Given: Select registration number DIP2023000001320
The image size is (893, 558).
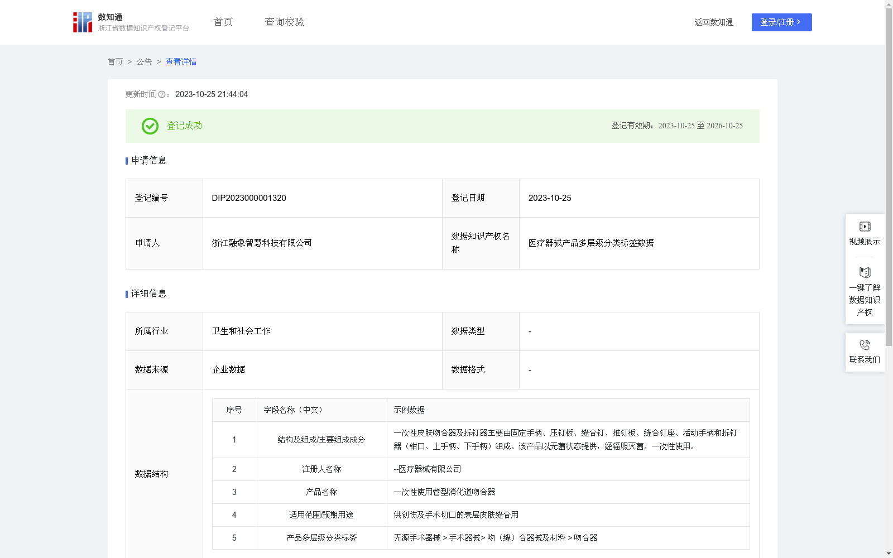Looking at the screenshot, I should tap(249, 198).
